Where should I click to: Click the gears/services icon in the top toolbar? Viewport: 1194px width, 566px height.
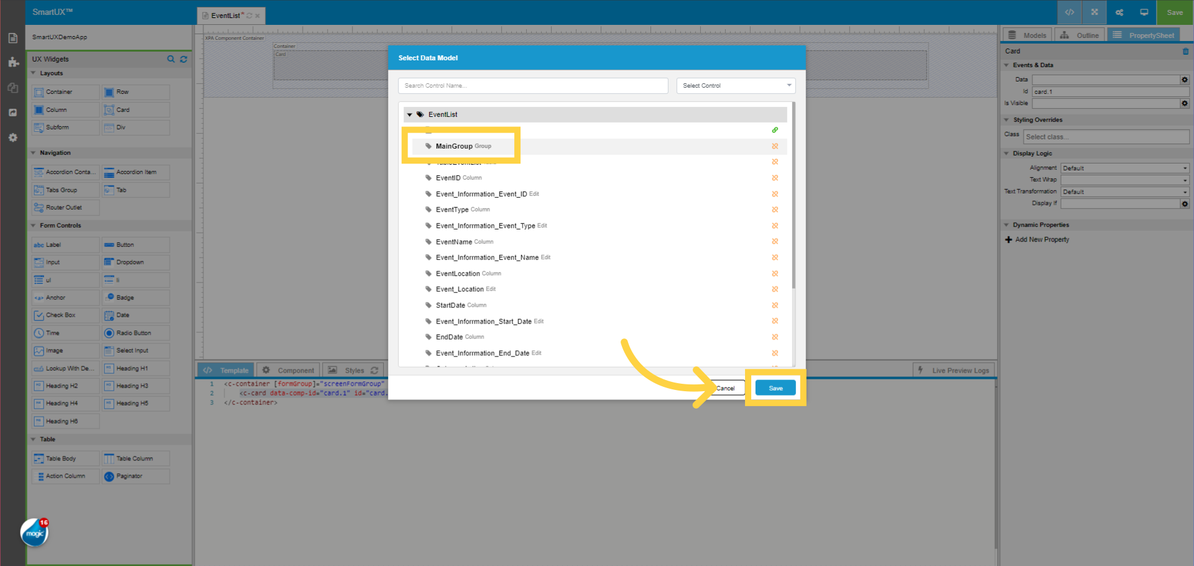pyautogui.click(x=1119, y=12)
